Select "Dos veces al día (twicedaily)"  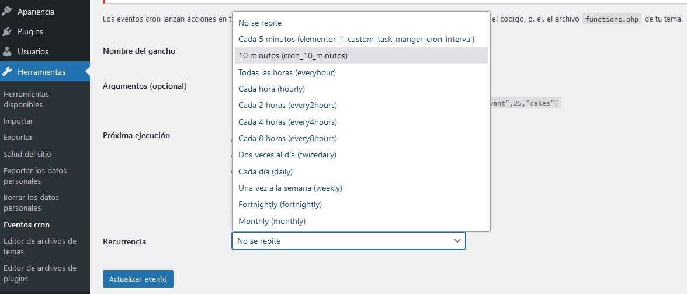[287, 155]
